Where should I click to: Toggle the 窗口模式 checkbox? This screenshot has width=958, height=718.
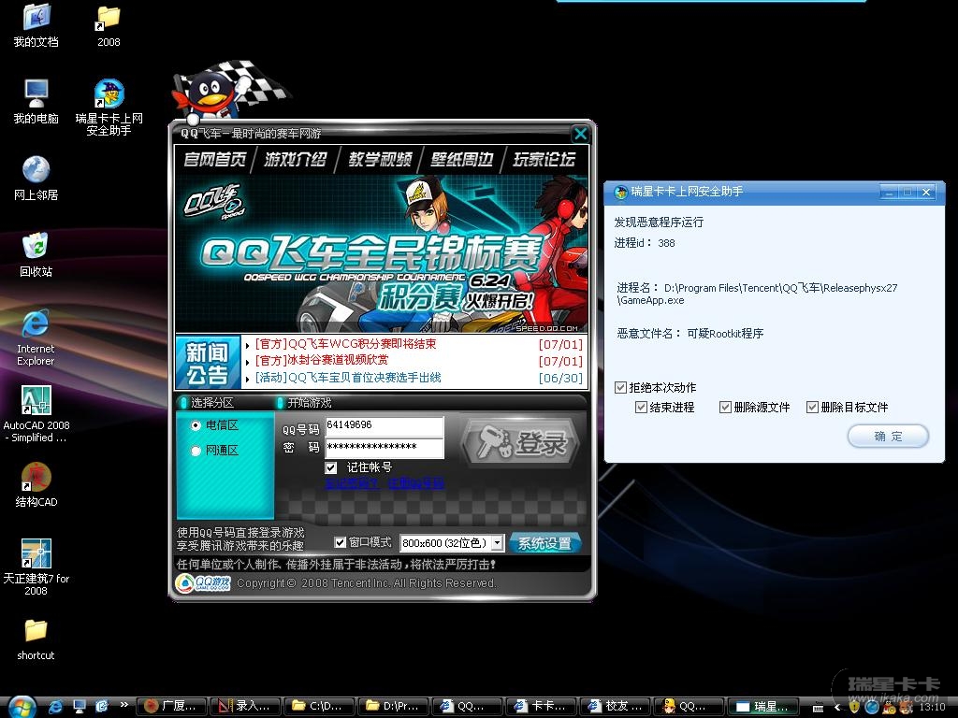coord(341,542)
